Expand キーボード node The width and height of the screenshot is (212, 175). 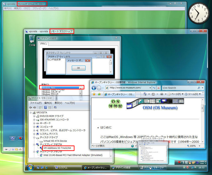pos(34,123)
